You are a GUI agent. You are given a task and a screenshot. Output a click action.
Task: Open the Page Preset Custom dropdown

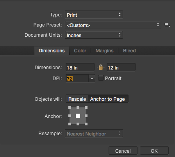tap(113, 25)
